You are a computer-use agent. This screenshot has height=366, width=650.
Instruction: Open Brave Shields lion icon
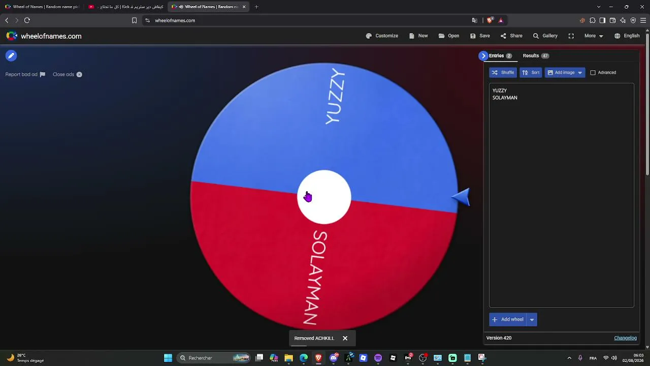pos(490,20)
